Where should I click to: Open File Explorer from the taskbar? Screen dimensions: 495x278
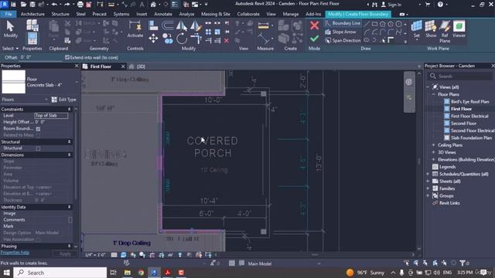click(x=128, y=273)
